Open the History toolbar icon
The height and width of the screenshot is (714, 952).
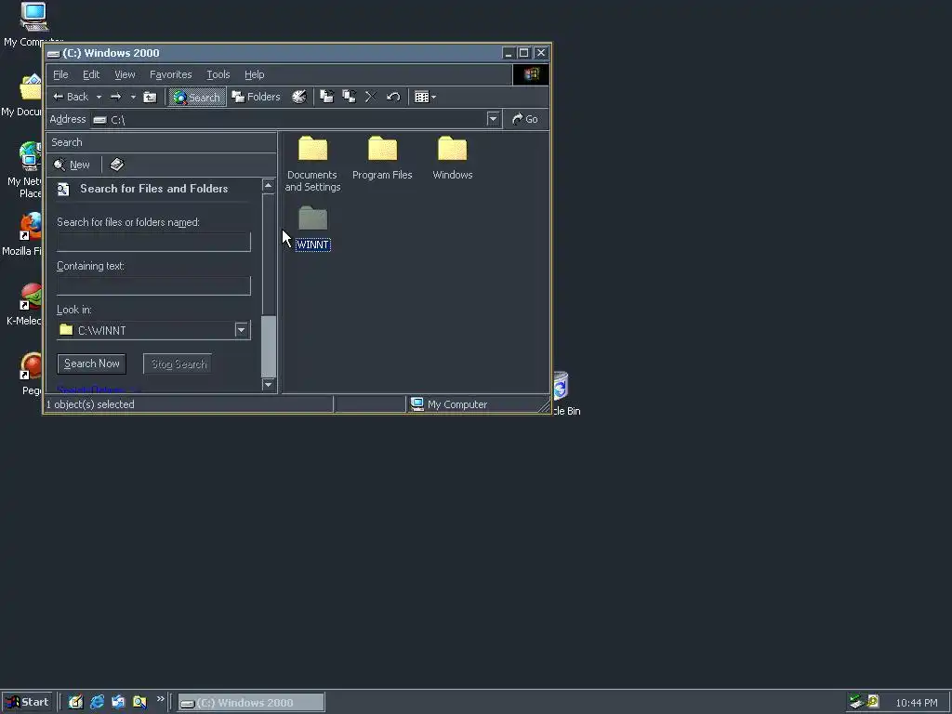298,97
